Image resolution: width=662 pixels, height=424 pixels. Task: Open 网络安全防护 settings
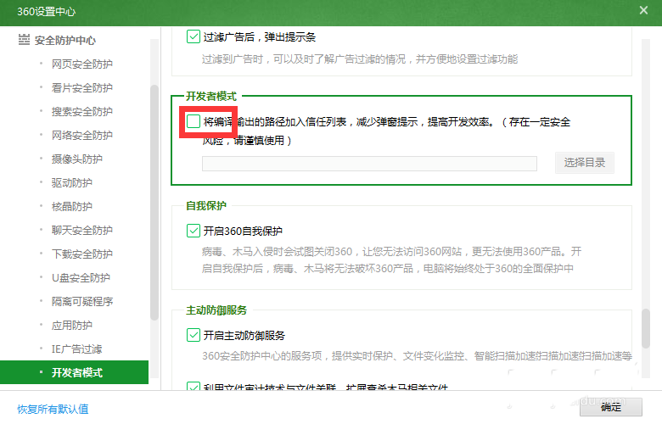coord(82,135)
